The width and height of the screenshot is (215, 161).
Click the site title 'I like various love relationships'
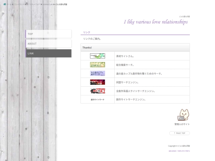pyautogui.click(x=156, y=22)
